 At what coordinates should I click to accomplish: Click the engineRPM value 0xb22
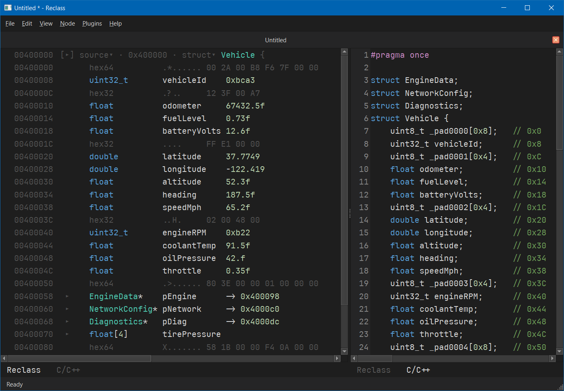pos(238,232)
